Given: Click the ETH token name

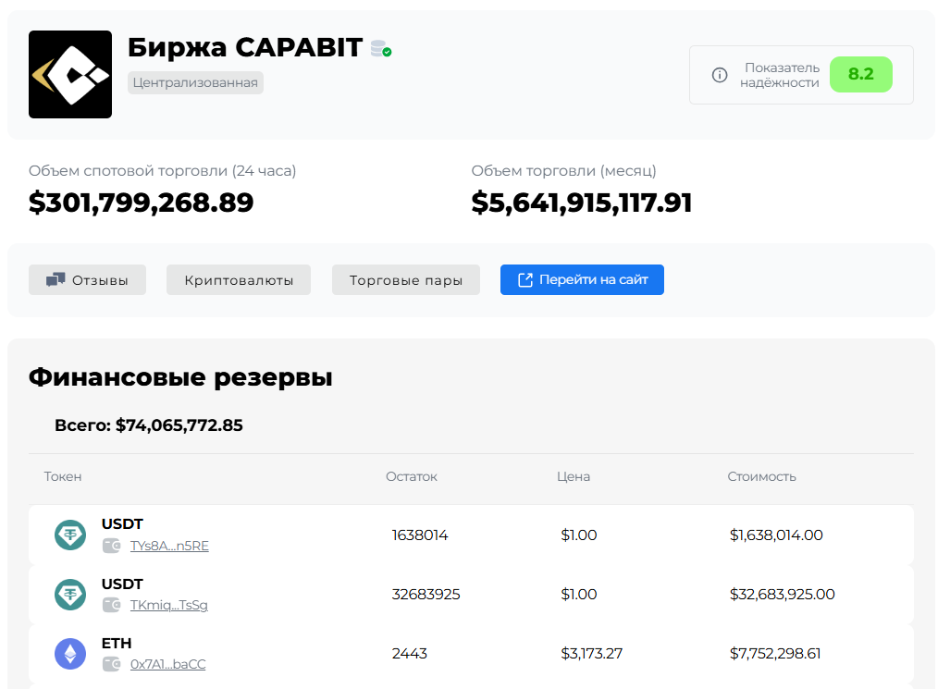Looking at the screenshot, I should click(117, 643).
